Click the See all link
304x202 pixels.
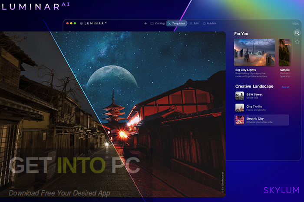point(285,87)
